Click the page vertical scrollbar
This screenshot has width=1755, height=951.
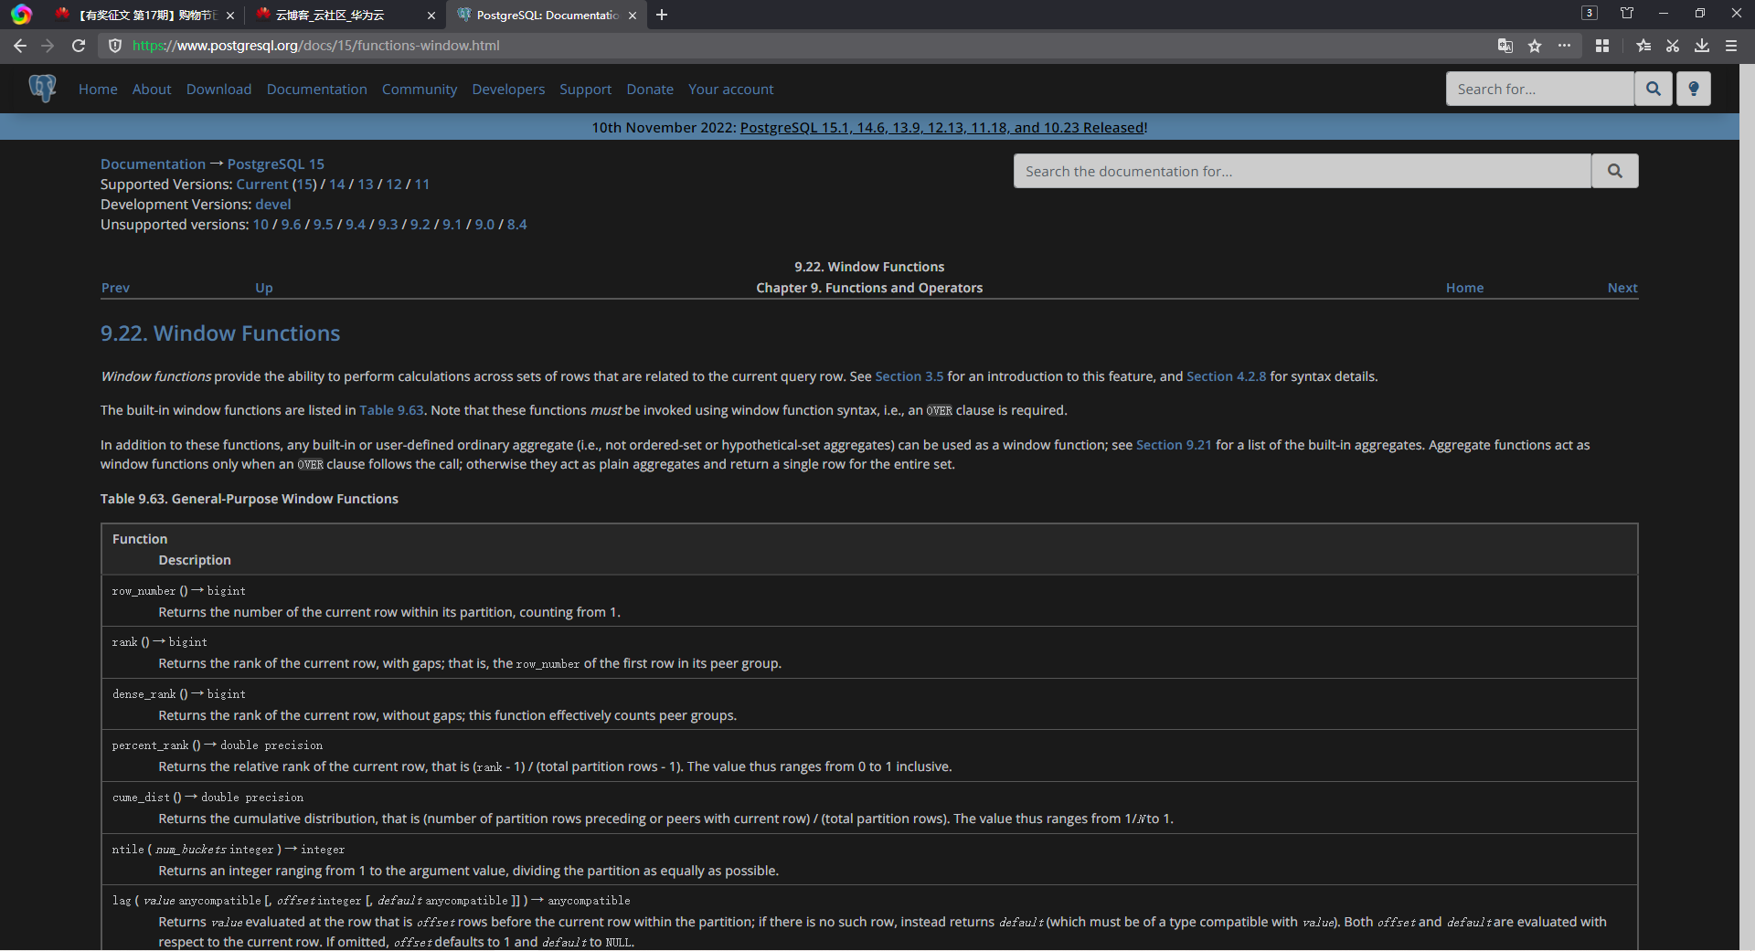point(1747,507)
